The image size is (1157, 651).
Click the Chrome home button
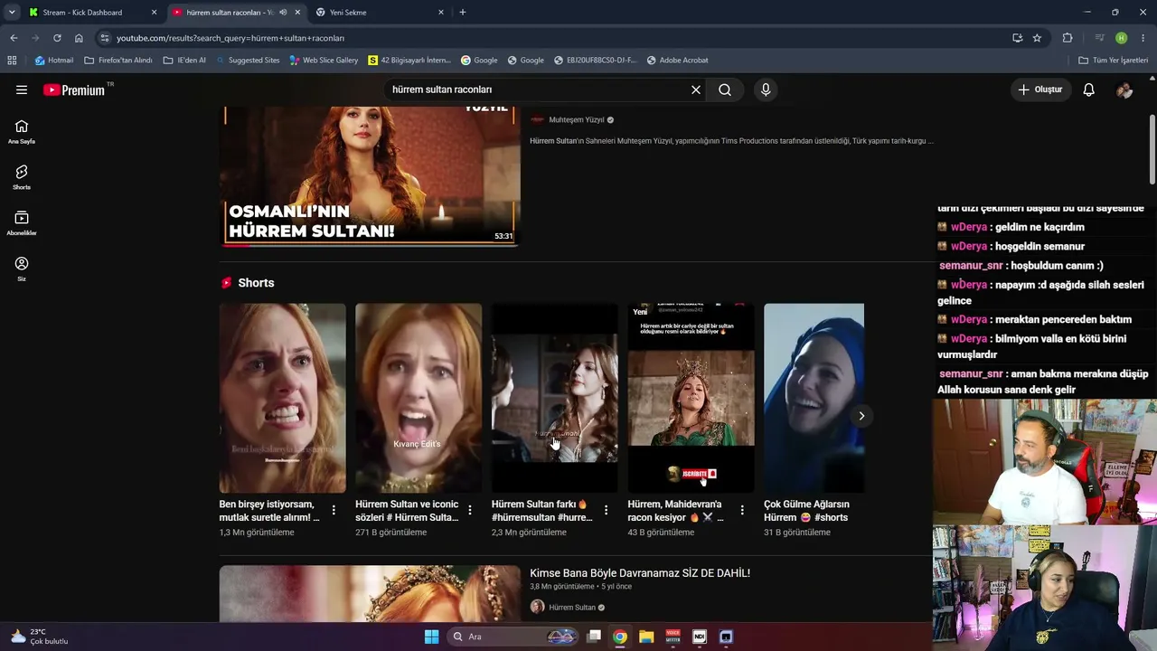79,38
